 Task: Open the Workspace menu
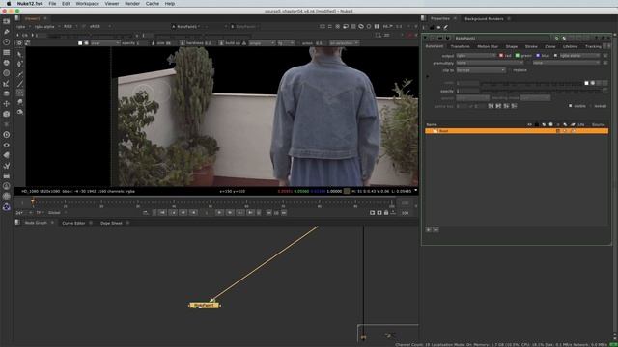click(87, 4)
